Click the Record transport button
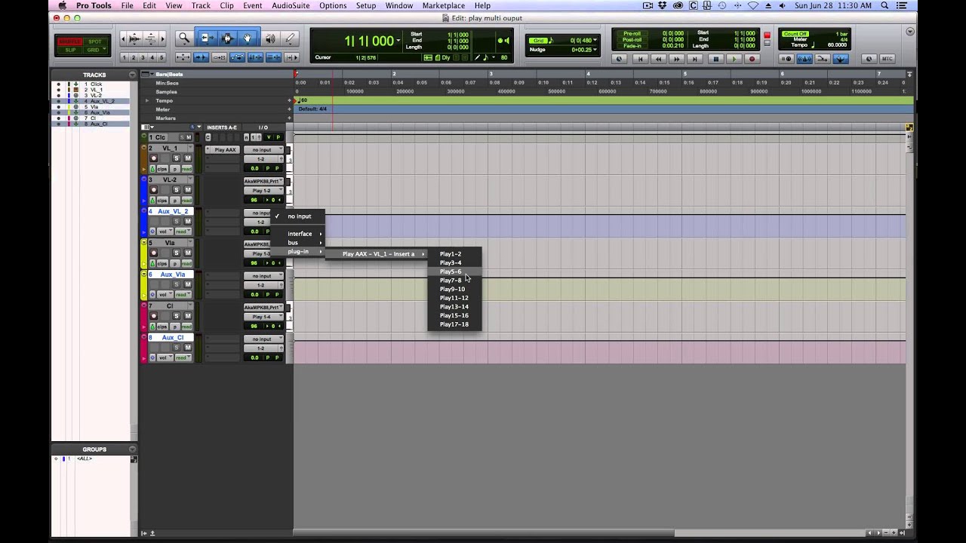Screen dimensions: 966x543 pos(751,59)
